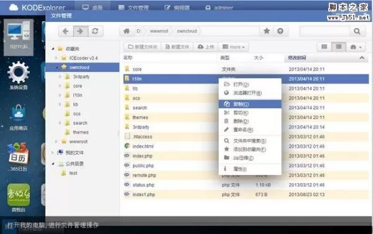373x234 pixels.
Task: Sort by size column header
Action: [259, 58]
